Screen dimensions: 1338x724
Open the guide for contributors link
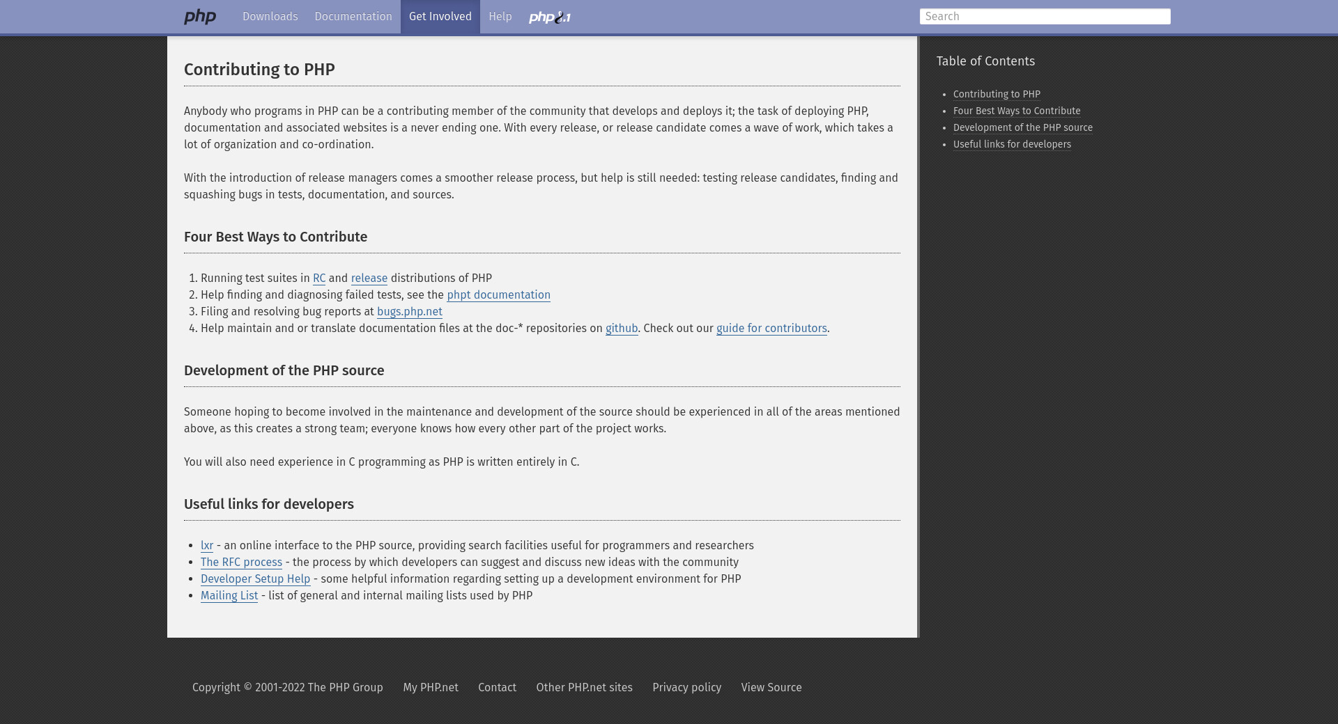point(771,329)
